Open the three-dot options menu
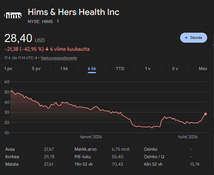 pyautogui.click(x=58, y=21)
